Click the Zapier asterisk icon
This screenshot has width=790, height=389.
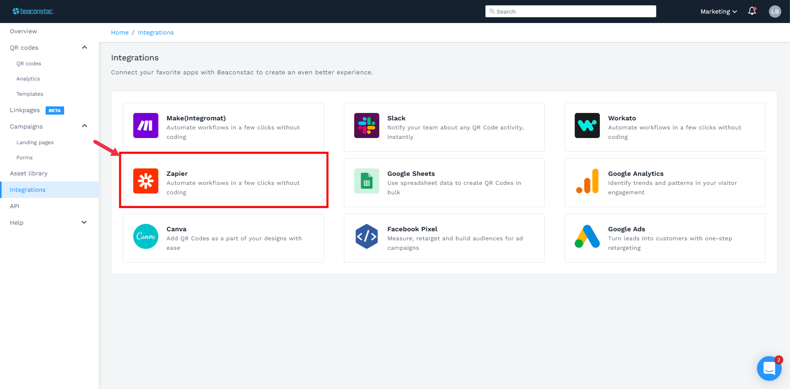click(x=146, y=181)
